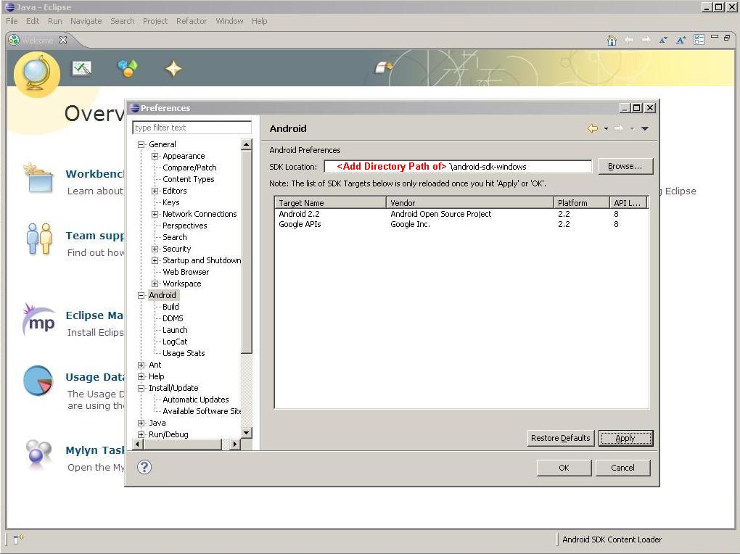The image size is (740, 554).
Task: Click the Team support people icon
Action: point(39,239)
